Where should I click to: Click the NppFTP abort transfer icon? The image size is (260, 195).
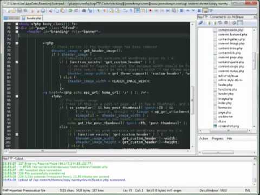226,23
